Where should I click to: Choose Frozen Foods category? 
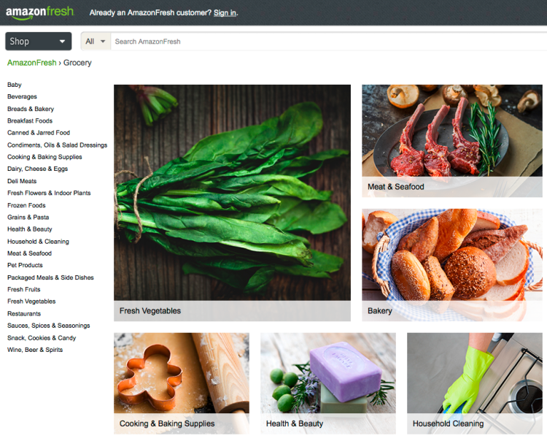26,205
